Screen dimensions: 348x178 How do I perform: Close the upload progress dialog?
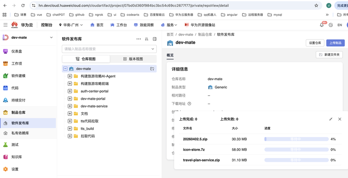(340, 119)
